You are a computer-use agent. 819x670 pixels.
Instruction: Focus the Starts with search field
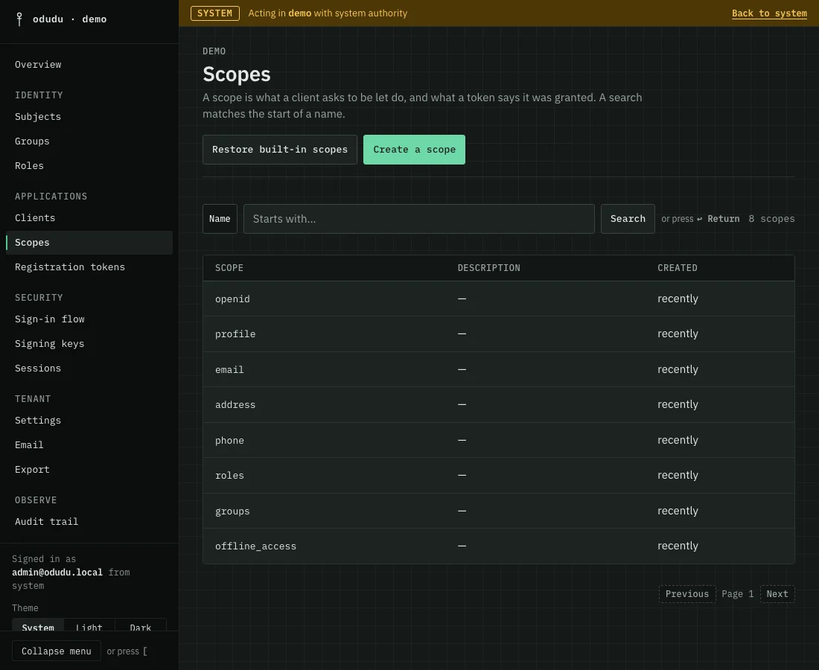pyautogui.click(x=419, y=220)
